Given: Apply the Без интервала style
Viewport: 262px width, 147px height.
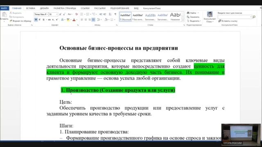Looking at the screenshot, I should [138, 17].
